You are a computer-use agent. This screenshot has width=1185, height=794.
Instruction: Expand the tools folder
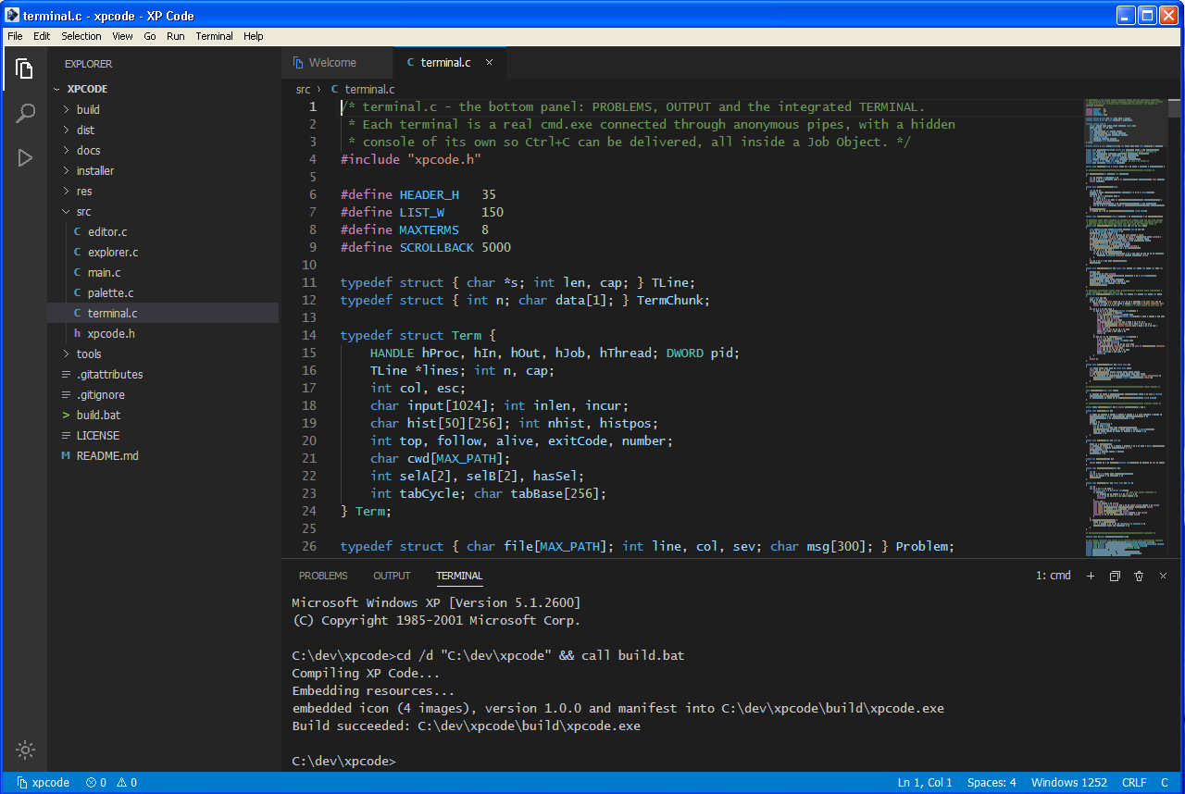pyautogui.click(x=67, y=354)
